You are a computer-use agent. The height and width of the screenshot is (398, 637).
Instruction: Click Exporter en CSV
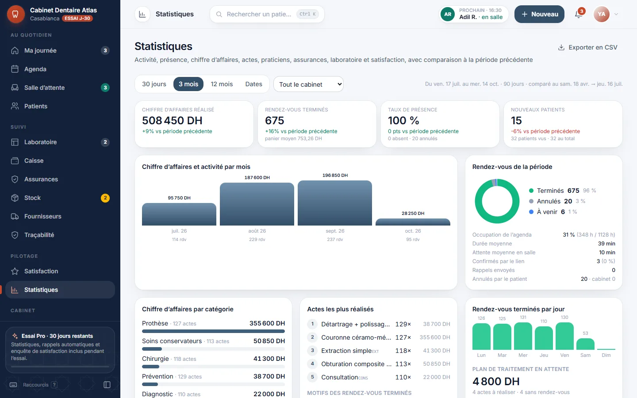587,47
